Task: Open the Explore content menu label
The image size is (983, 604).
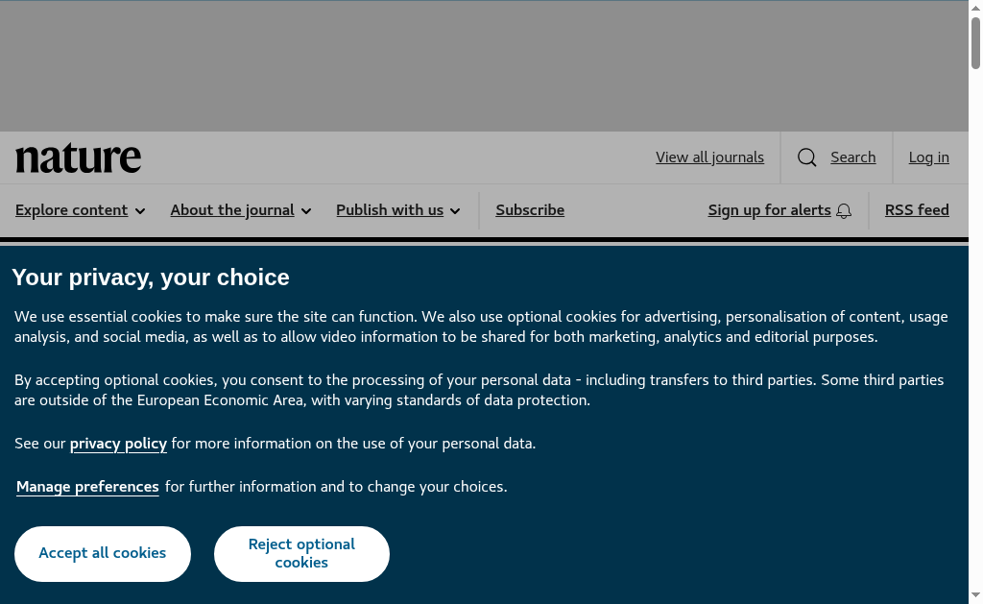Action: [x=72, y=210]
